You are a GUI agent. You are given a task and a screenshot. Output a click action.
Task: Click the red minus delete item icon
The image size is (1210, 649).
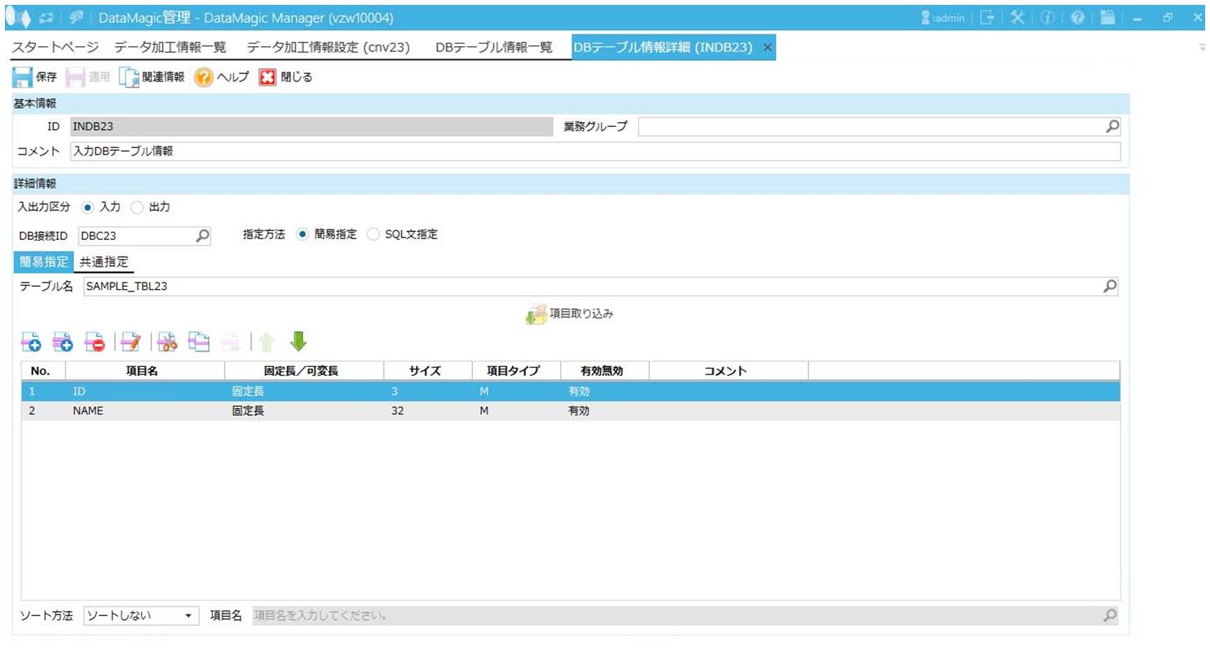94,342
